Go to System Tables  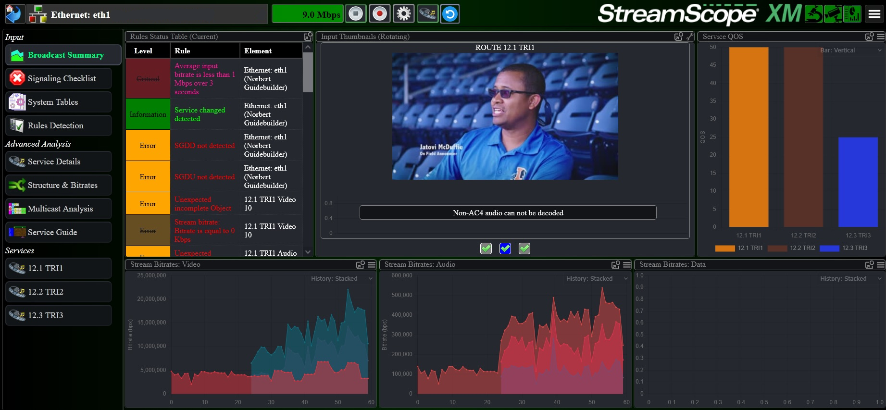59,102
